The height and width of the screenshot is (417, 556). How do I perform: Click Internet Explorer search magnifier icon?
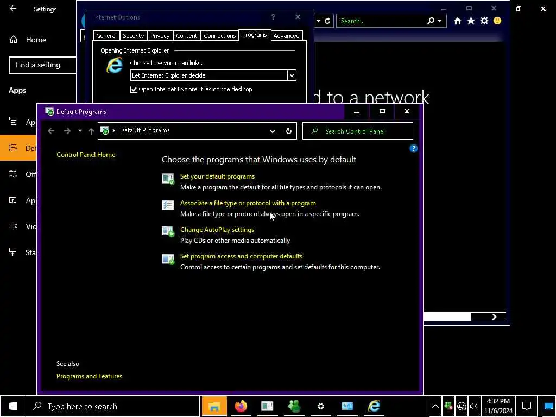point(431,21)
